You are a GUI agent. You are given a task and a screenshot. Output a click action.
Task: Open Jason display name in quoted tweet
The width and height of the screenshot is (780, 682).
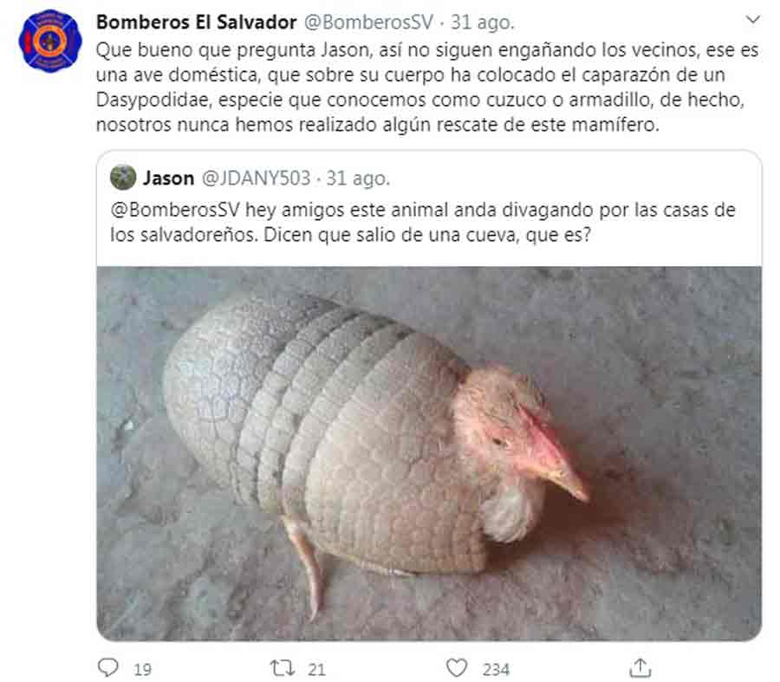[x=169, y=179]
